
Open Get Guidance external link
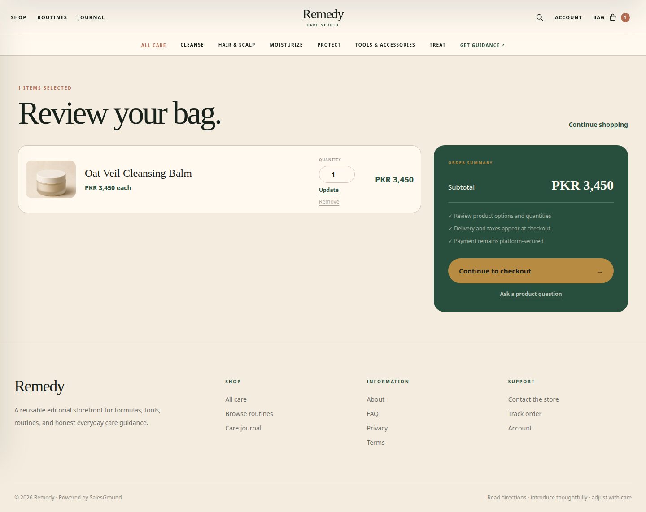click(x=482, y=45)
